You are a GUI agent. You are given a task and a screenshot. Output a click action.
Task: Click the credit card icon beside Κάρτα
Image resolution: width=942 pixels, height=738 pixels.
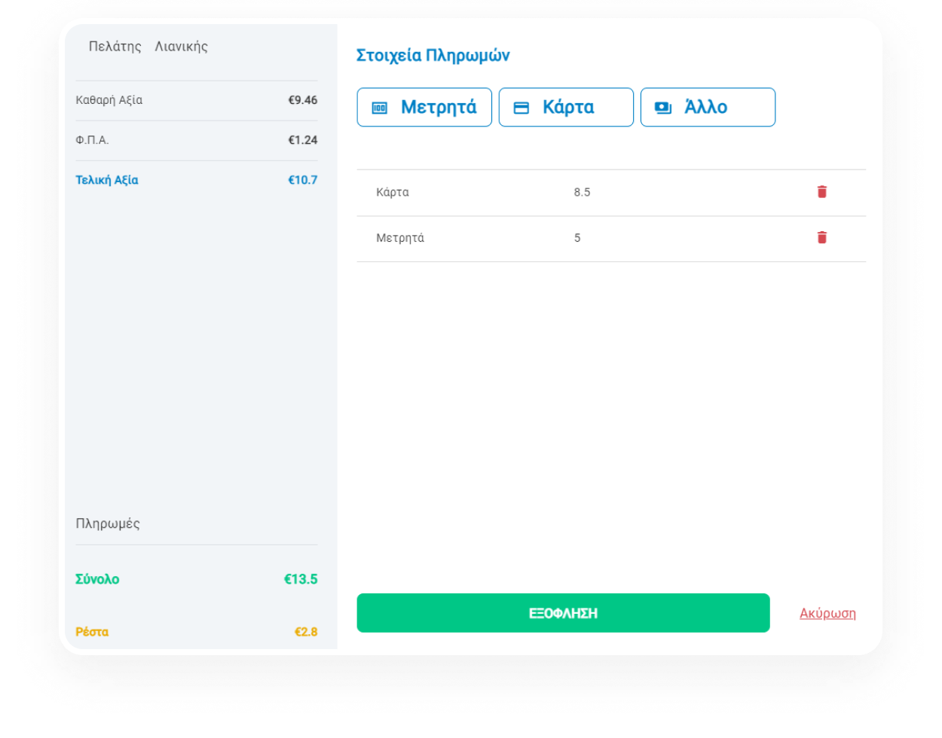point(521,108)
